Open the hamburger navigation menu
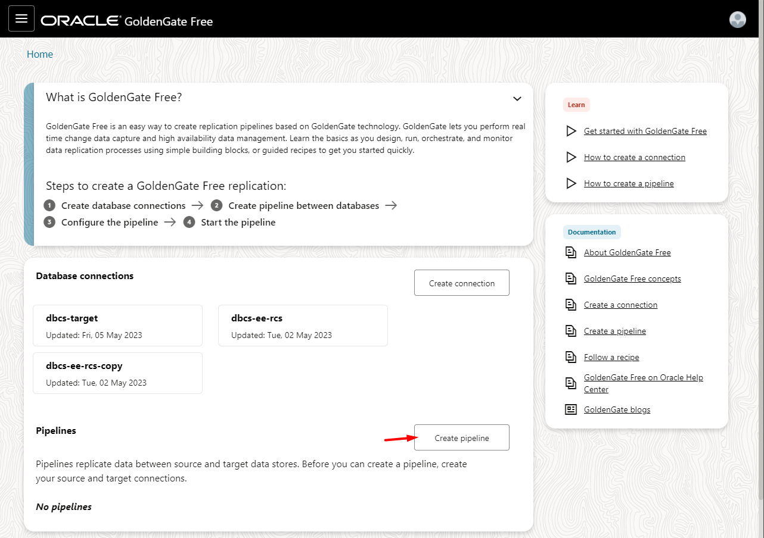Image resolution: width=764 pixels, height=538 pixels. coord(21,18)
